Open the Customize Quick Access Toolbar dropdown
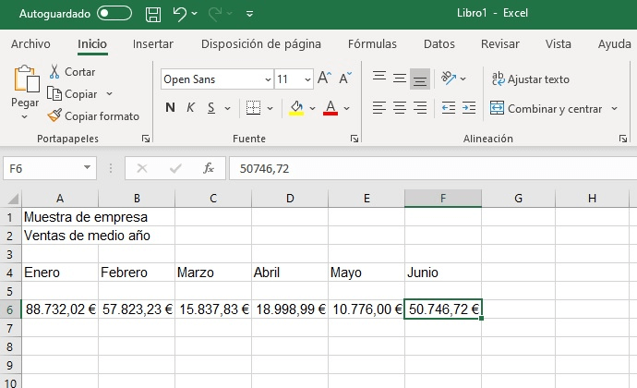 (x=249, y=14)
